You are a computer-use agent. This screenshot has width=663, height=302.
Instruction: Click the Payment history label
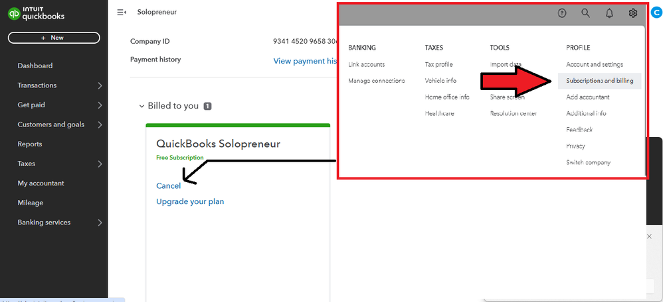point(155,60)
